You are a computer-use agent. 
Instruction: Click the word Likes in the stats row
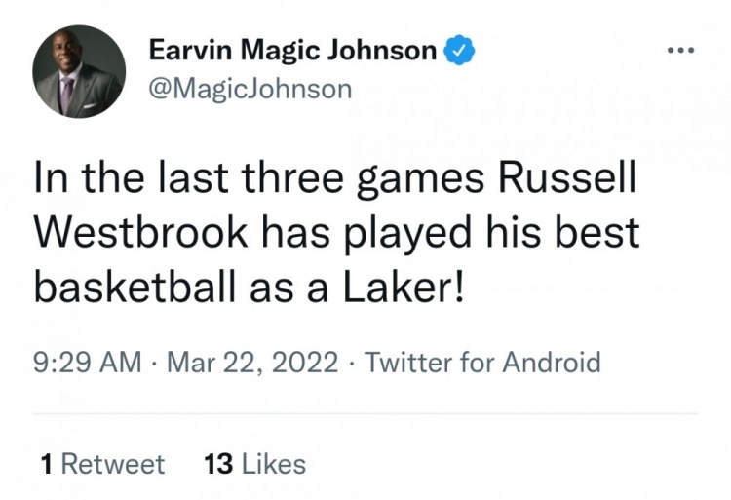[x=273, y=464]
